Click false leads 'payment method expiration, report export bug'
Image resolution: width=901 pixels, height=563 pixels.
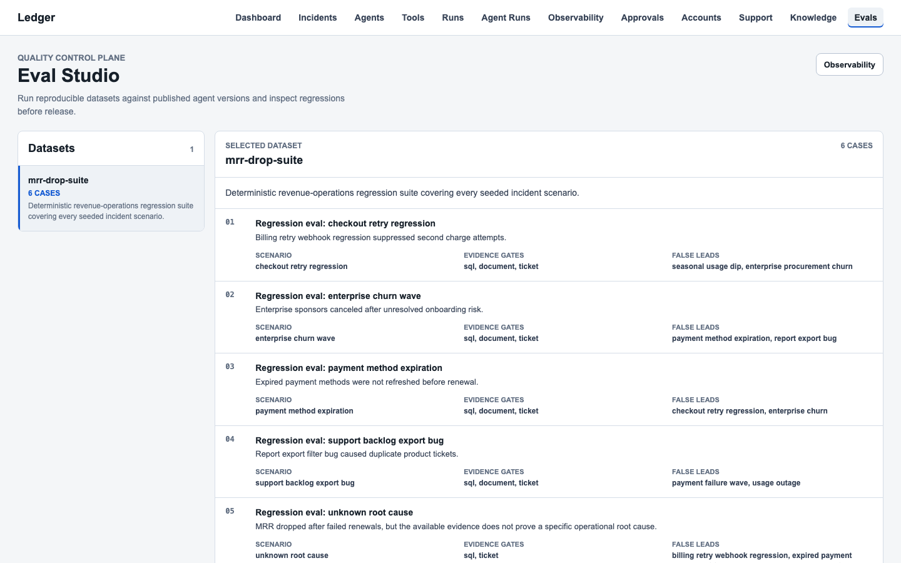[x=754, y=338]
